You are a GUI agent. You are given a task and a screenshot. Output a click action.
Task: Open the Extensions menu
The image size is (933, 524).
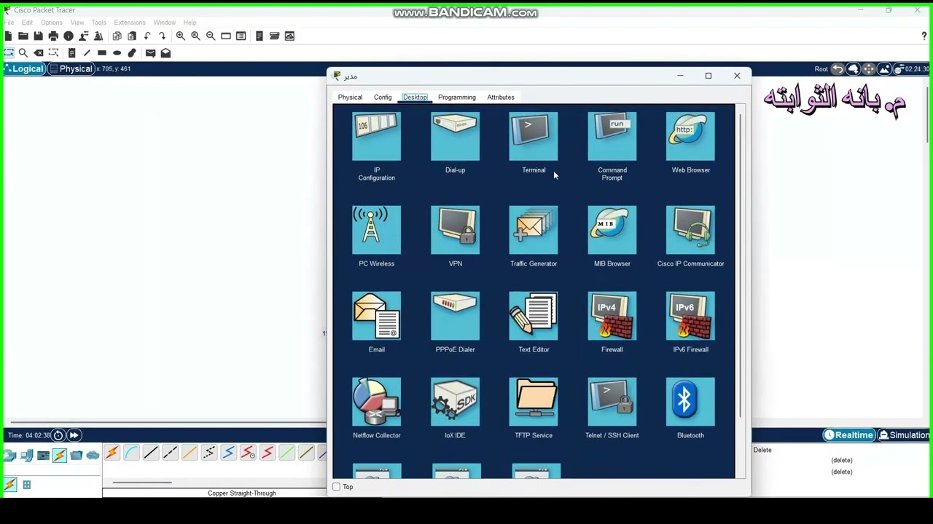(130, 23)
